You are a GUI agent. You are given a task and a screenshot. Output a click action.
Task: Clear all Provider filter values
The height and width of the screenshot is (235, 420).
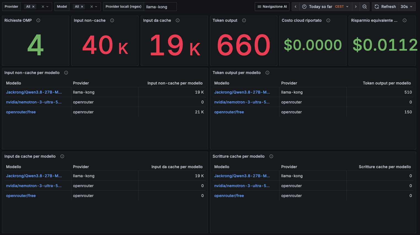click(43, 7)
